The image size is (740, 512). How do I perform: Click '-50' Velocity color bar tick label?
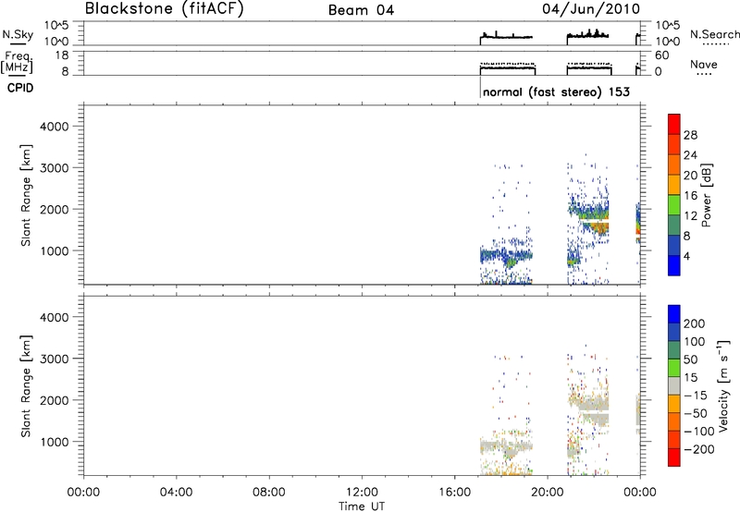[x=696, y=413]
